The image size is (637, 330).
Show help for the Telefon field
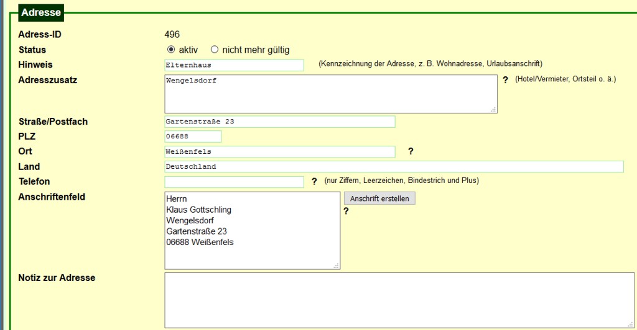[314, 181]
